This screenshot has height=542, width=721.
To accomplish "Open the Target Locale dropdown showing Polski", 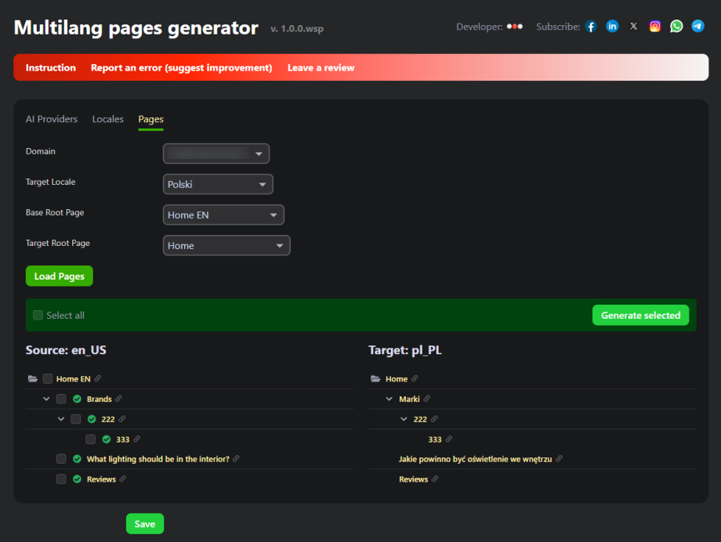I will 218,184.
